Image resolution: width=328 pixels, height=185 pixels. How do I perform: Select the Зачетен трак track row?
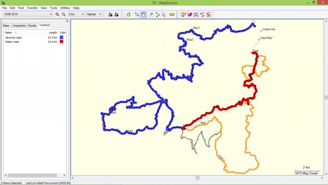point(35,38)
